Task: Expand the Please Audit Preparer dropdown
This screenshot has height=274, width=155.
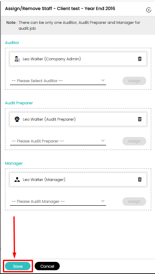Action: tap(58, 141)
